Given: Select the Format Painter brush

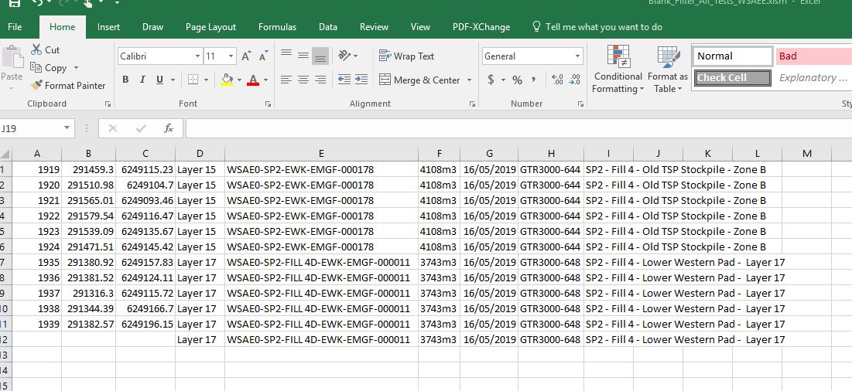Looking at the screenshot, I should (36, 85).
